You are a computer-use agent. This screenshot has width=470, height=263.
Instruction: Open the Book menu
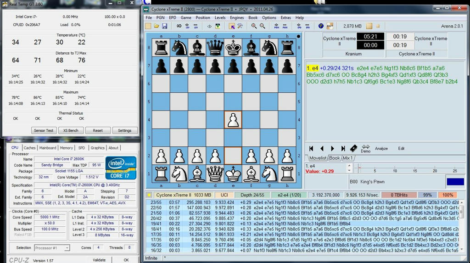(x=253, y=18)
